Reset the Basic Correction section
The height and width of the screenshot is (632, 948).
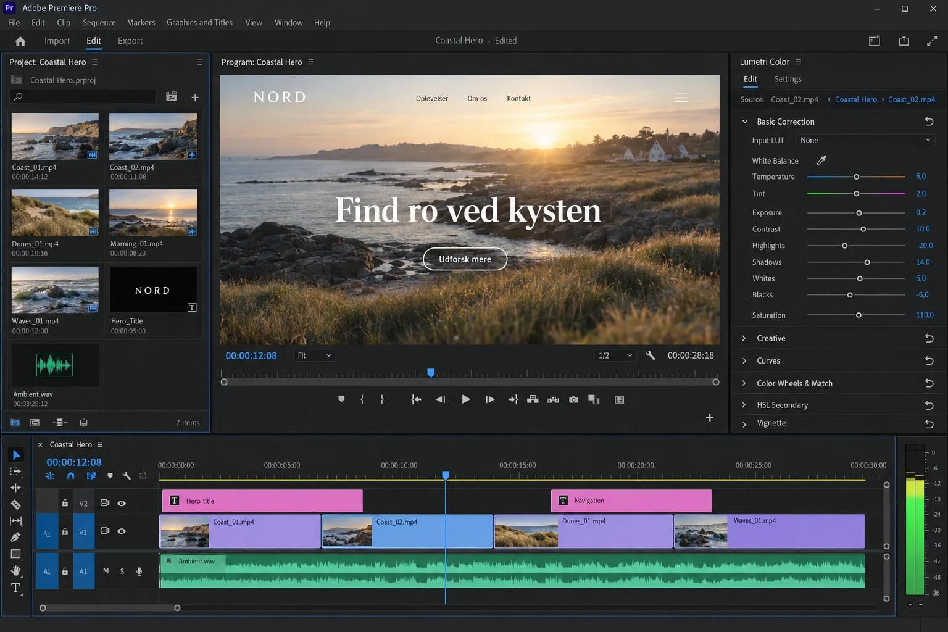(929, 122)
